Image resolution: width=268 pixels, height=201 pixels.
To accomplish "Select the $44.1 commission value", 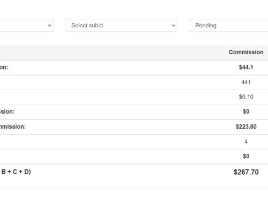I will pyautogui.click(x=246, y=68).
